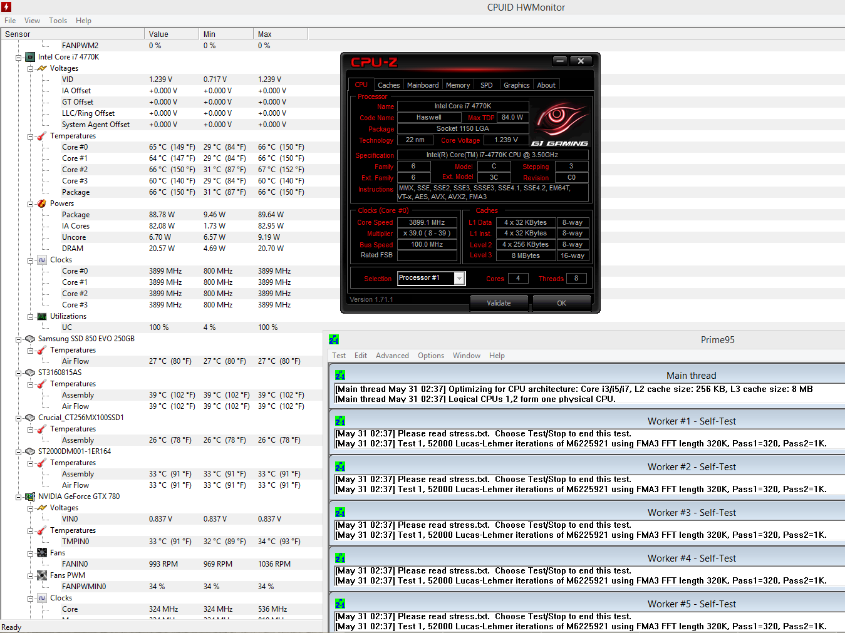This screenshot has height=633, width=845.
Task: Collapse the Intel Core i7 4770K tree node
Action: (19, 57)
